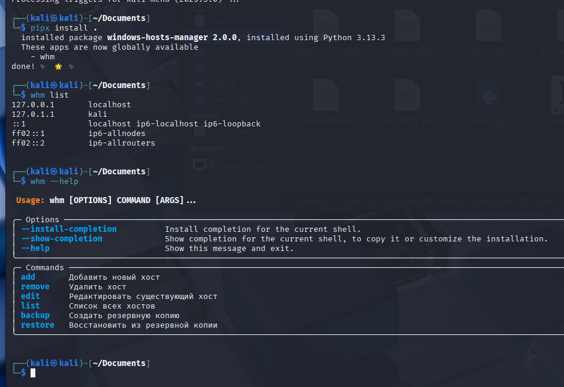564x387 pixels.
Task: Click the terminal prompt to position the cursor
Action: (x=33, y=373)
